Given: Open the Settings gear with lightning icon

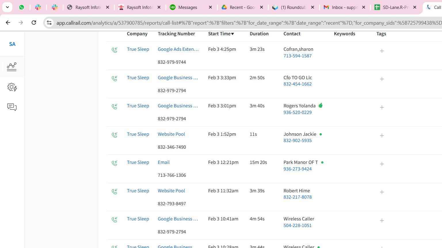Looking at the screenshot, I should (12, 87).
